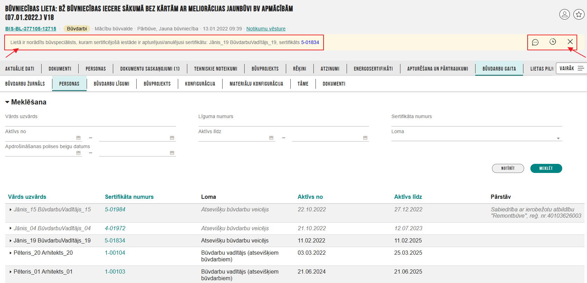The image size is (587, 283).
Task: Switch to Aktuālie dati tab
Action: [20, 69]
